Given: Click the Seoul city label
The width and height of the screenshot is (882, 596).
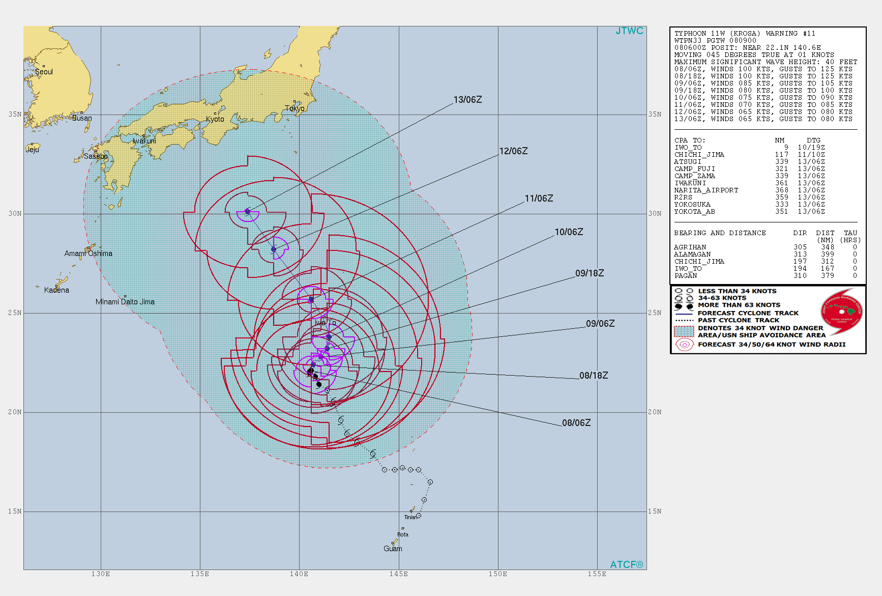Looking at the screenshot, I should (x=44, y=72).
